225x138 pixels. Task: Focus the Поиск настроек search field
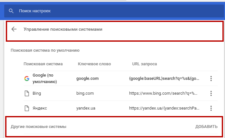point(114,11)
